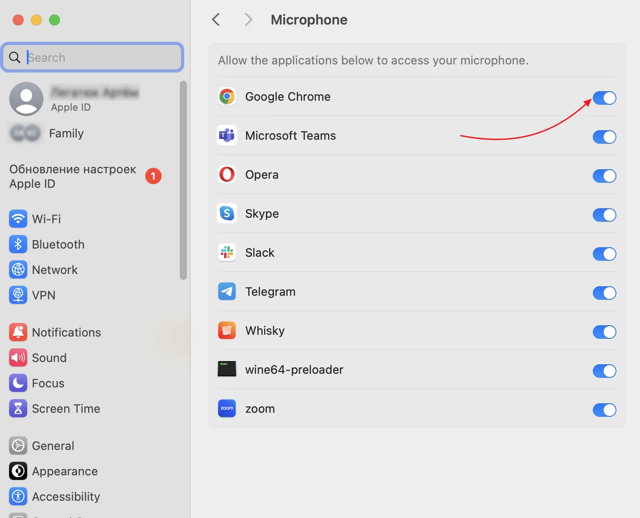Click the zoom app icon
This screenshot has height=518, width=640.
pyautogui.click(x=227, y=409)
